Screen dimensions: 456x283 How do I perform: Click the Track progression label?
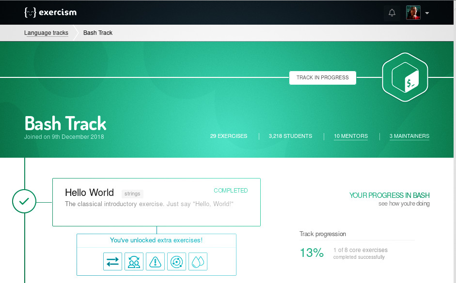pyautogui.click(x=323, y=234)
